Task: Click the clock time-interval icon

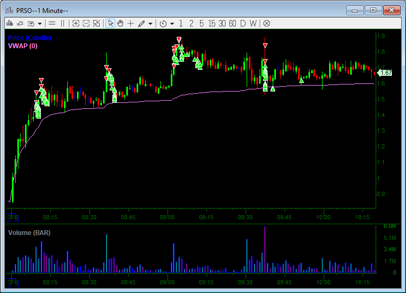Action: (x=163, y=23)
